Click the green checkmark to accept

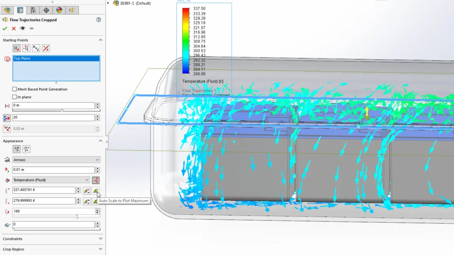(5, 28)
